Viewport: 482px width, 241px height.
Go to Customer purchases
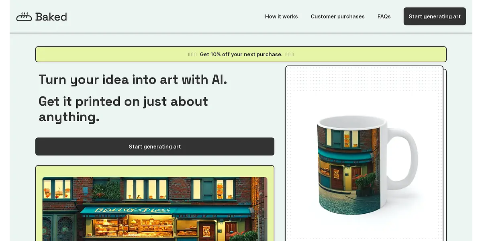click(x=337, y=16)
